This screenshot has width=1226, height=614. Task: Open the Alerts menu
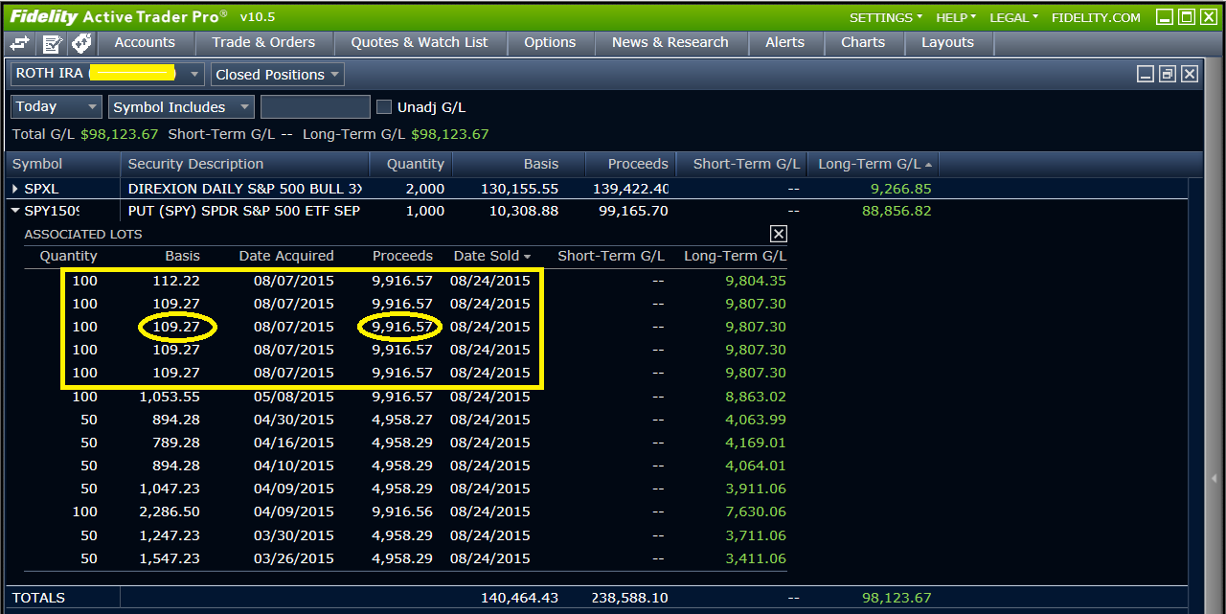click(785, 43)
